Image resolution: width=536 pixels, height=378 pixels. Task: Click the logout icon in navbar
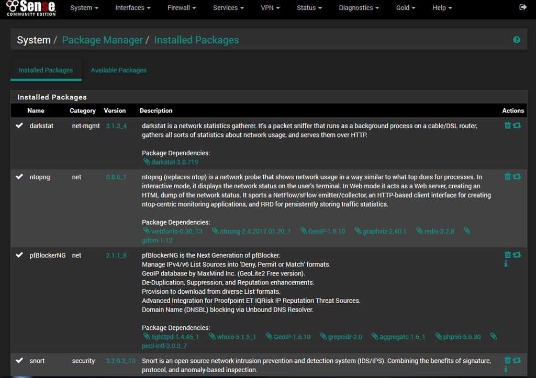(x=523, y=7)
